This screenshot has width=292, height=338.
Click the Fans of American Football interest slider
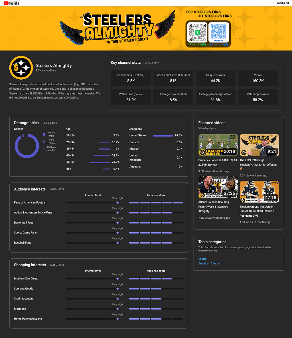93,203
